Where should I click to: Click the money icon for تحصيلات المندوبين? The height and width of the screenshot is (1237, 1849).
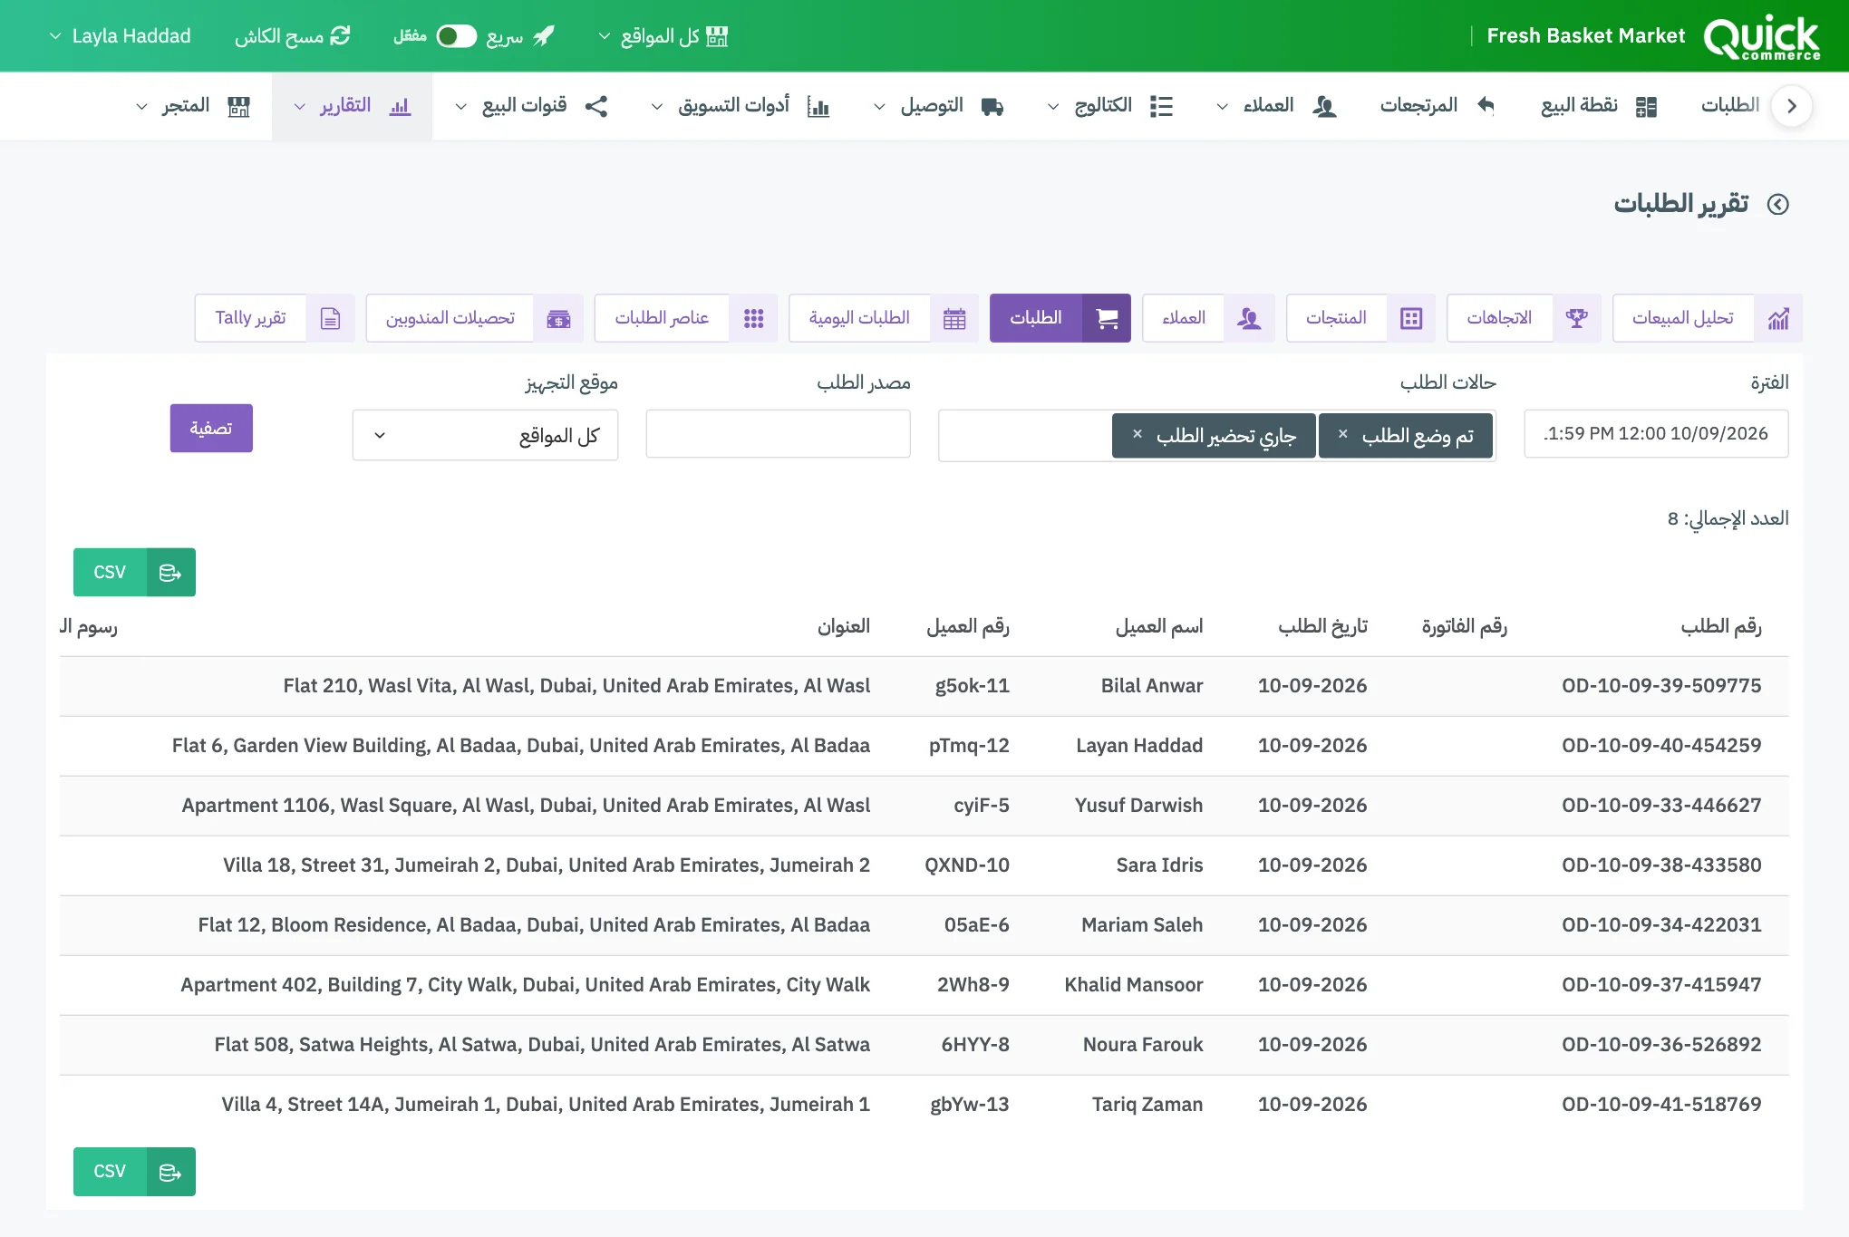[x=558, y=318]
